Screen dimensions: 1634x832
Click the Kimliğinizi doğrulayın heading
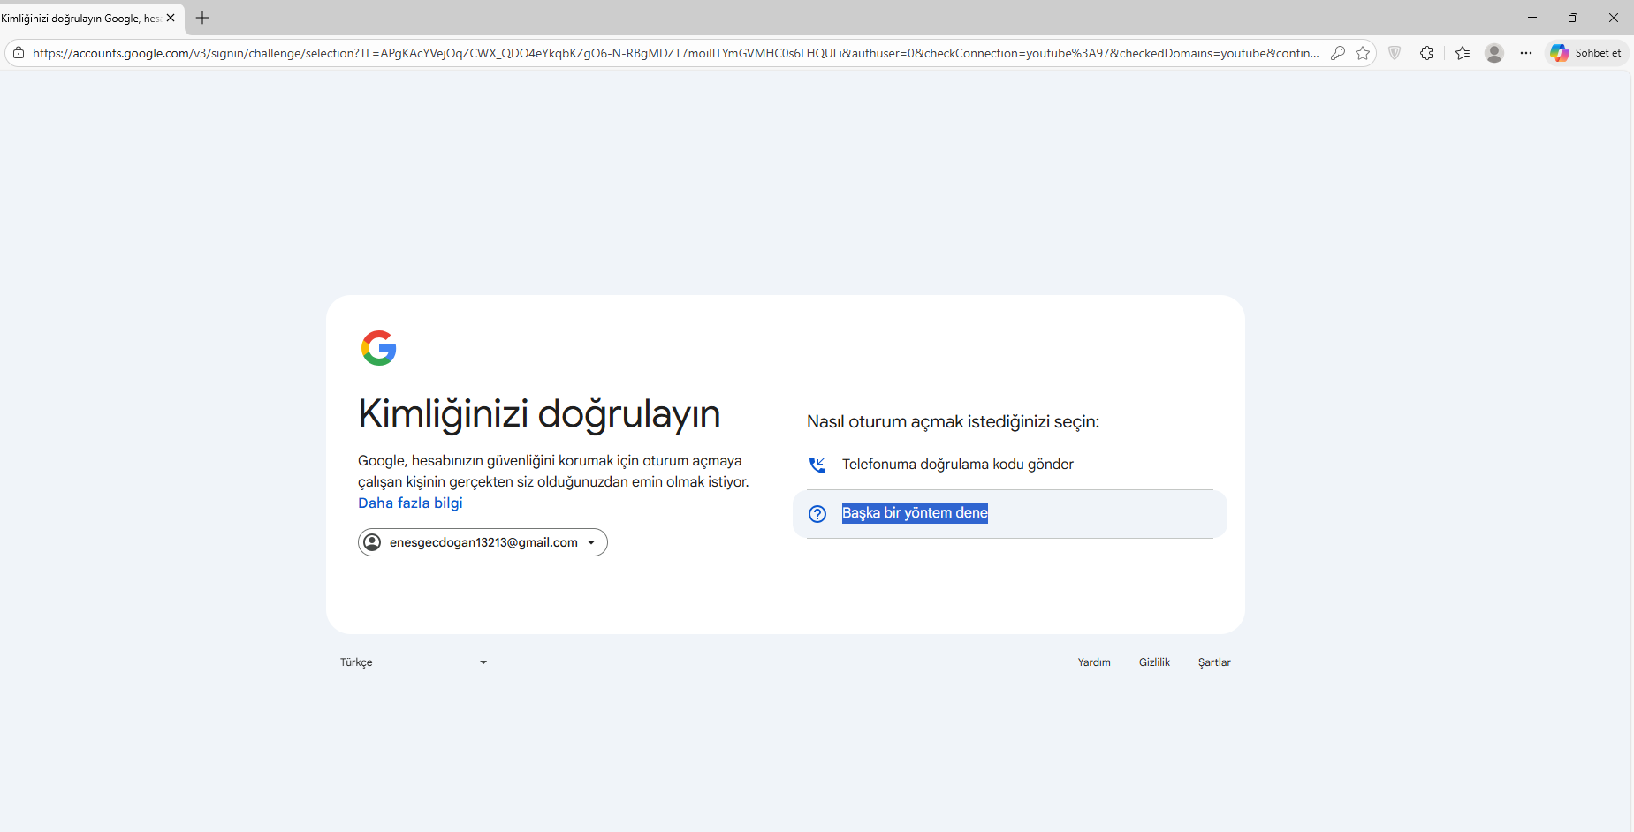pos(539,413)
